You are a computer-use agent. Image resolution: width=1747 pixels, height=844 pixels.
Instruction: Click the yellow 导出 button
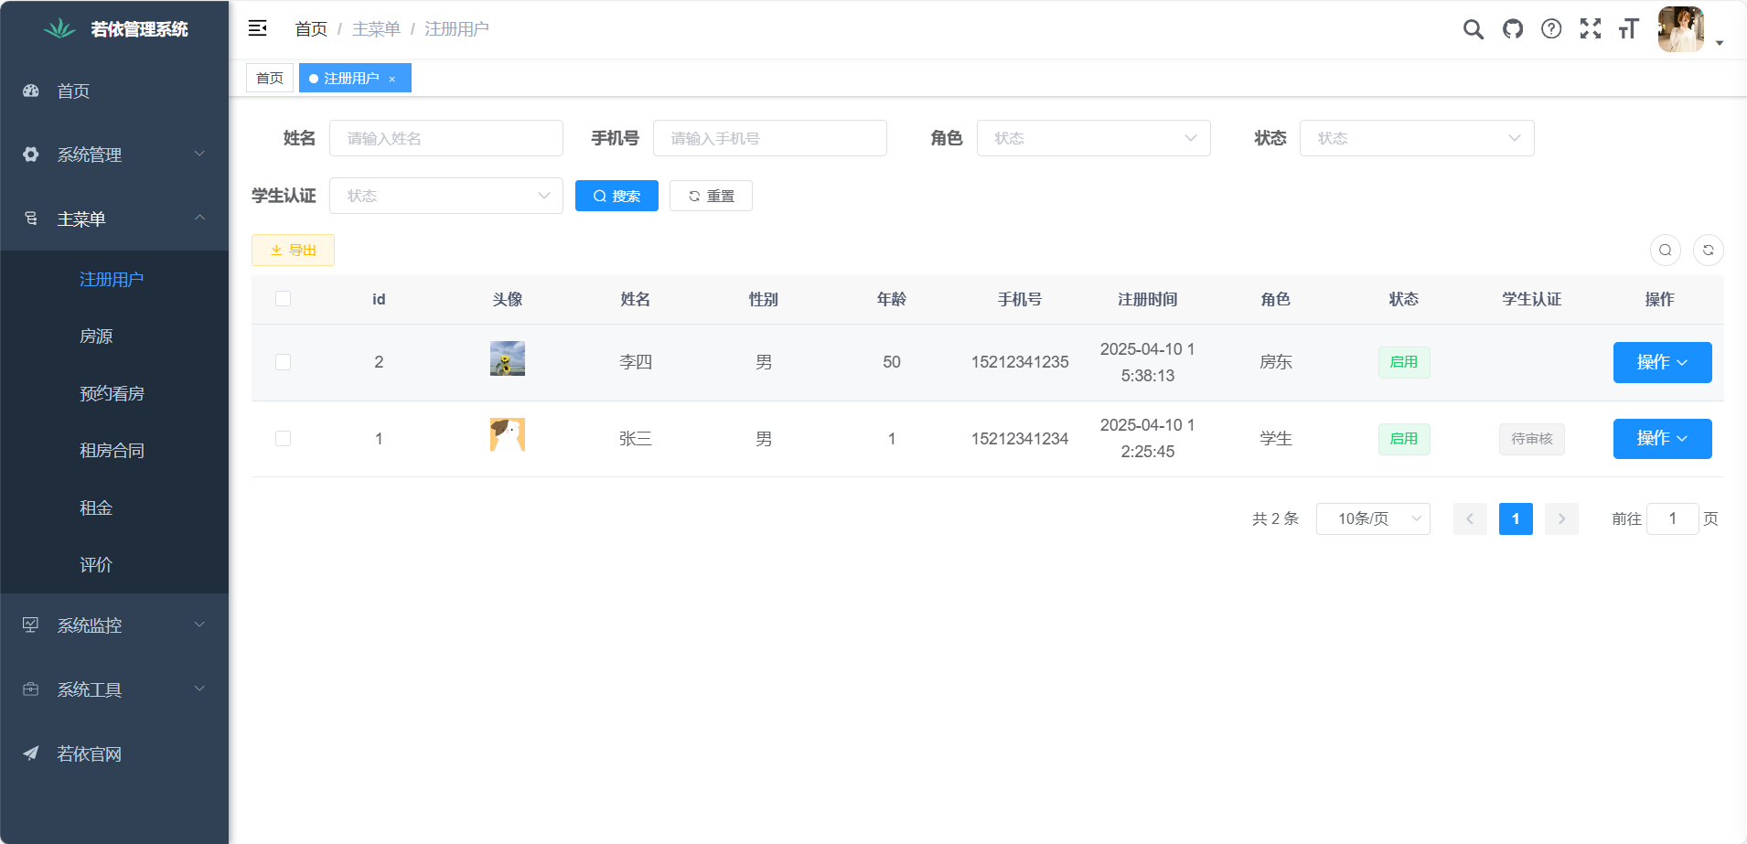[x=293, y=250]
